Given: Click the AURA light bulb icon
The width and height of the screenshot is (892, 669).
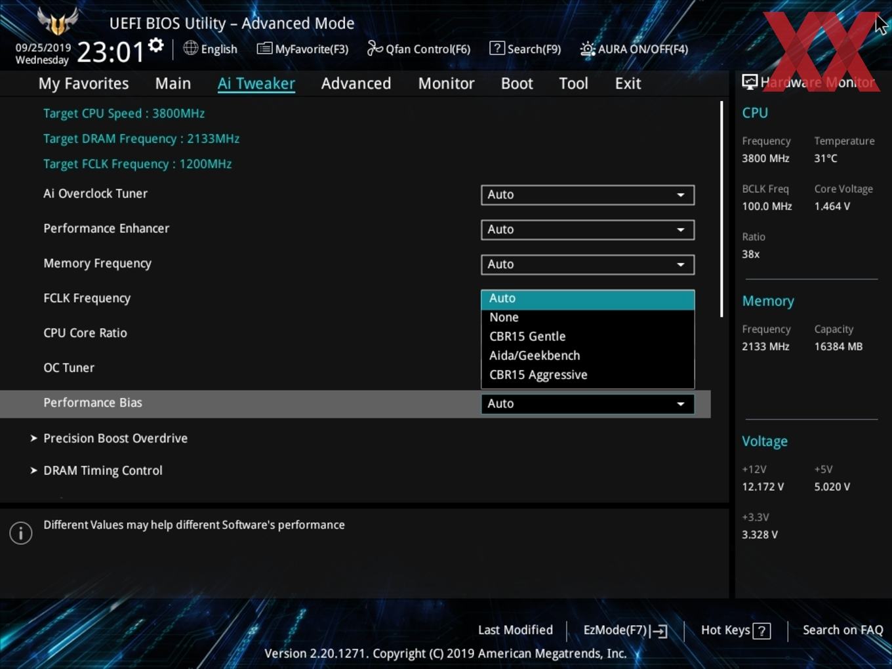Looking at the screenshot, I should pos(588,49).
